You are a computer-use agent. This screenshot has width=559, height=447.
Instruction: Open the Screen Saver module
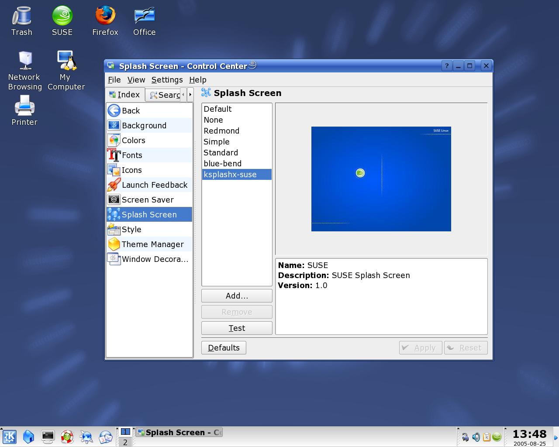pos(149,200)
